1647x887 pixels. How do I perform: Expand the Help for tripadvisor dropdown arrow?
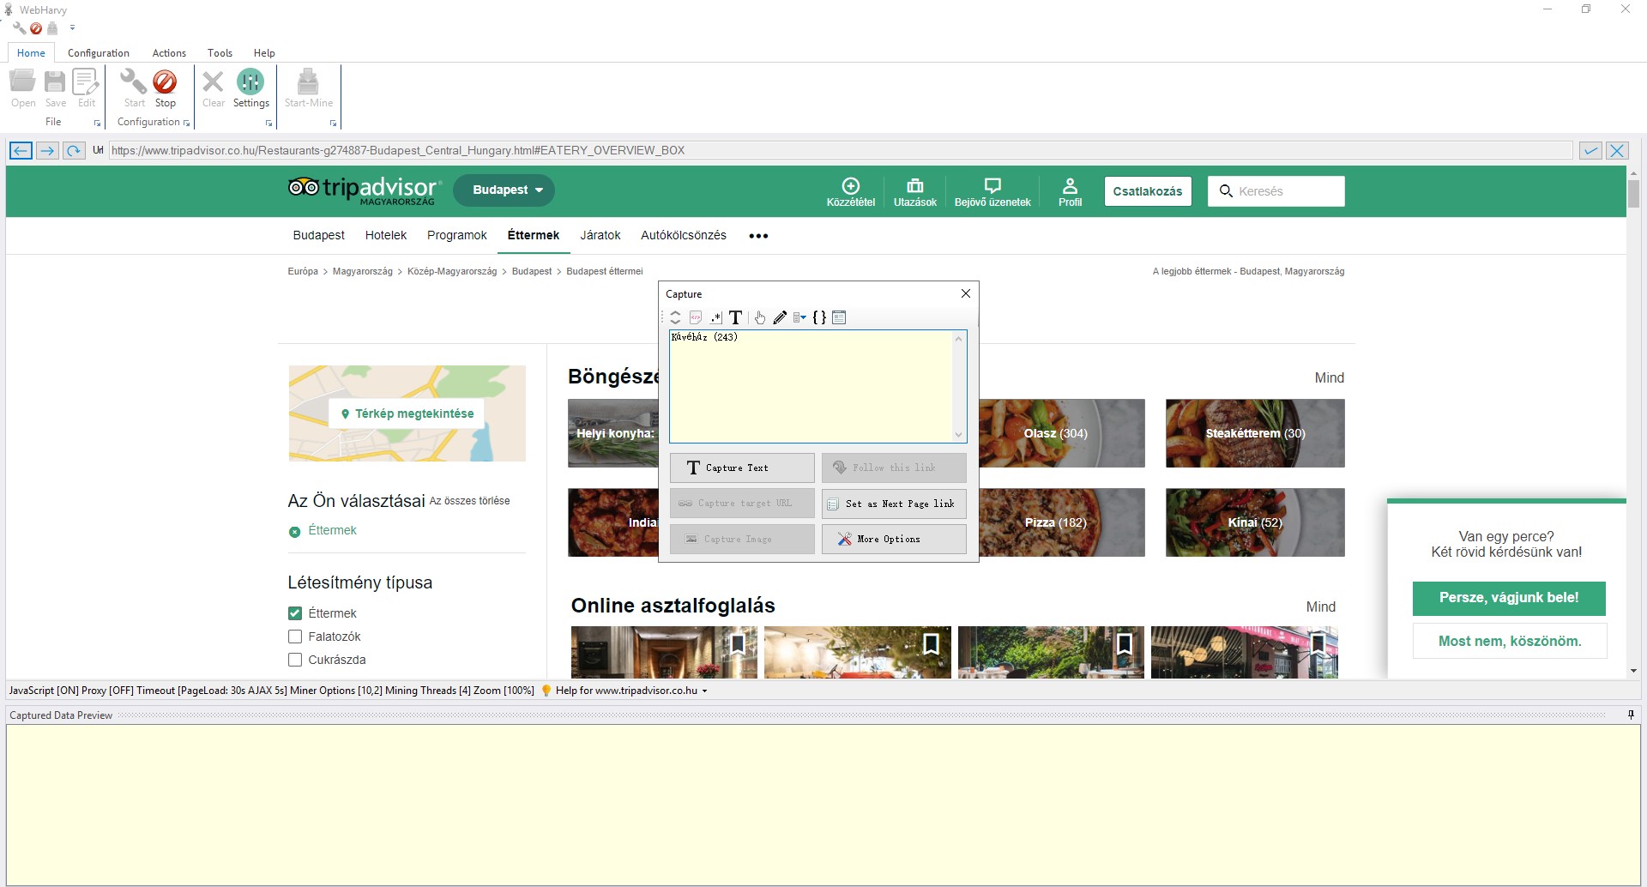pyautogui.click(x=705, y=691)
